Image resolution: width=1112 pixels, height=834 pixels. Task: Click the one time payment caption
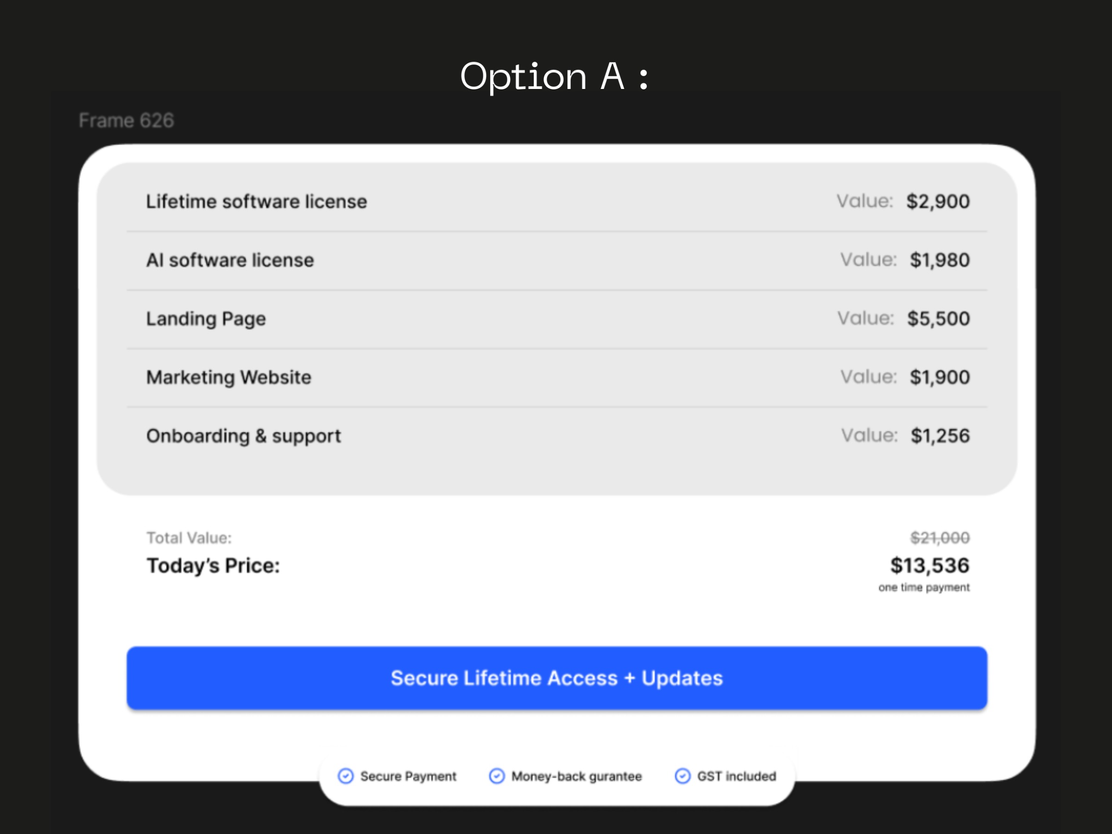click(x=923, y=588)
